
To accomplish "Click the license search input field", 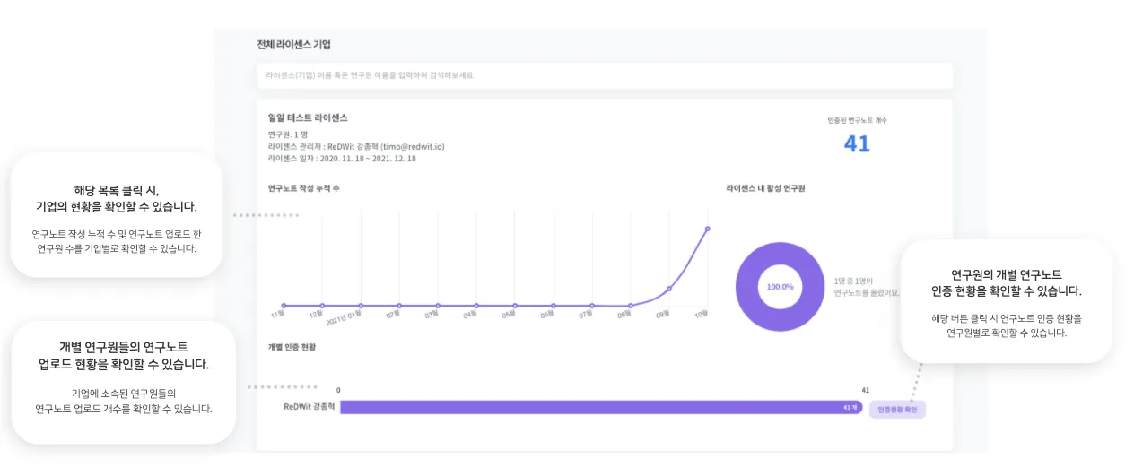I will point(603,75).
